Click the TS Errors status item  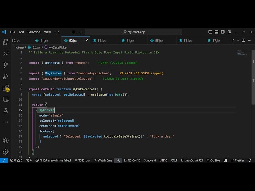(x=82, y=160)
